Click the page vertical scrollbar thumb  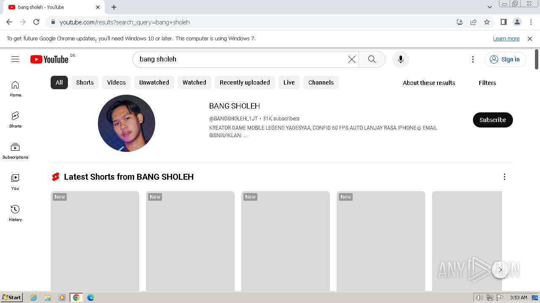coord(537,59)
